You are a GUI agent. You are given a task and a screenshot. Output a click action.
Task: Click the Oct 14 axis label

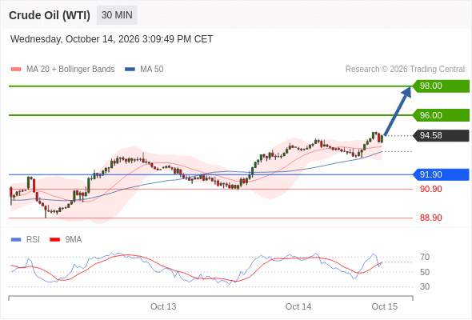[298, 306]
